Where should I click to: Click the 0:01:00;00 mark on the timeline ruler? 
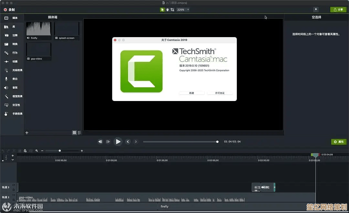coord(111,160)
